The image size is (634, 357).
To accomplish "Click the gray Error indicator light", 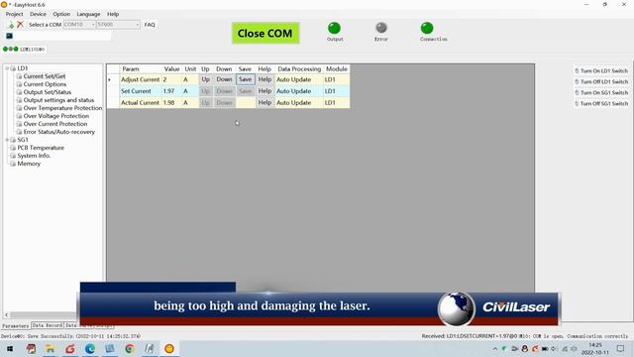I will pyautogui.click(x=380, y=28).
